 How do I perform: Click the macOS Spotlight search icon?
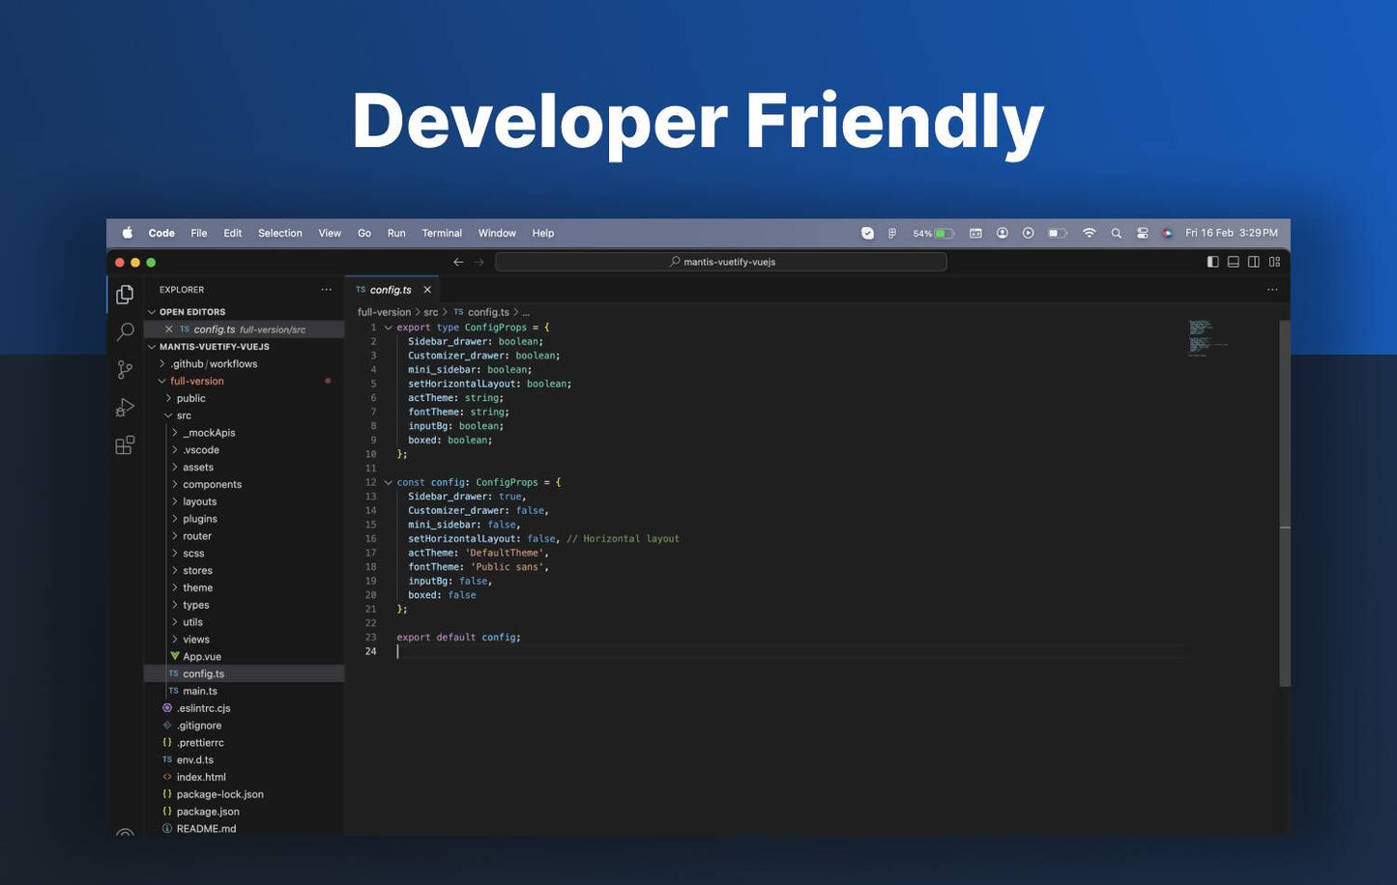coord(1116,234)
